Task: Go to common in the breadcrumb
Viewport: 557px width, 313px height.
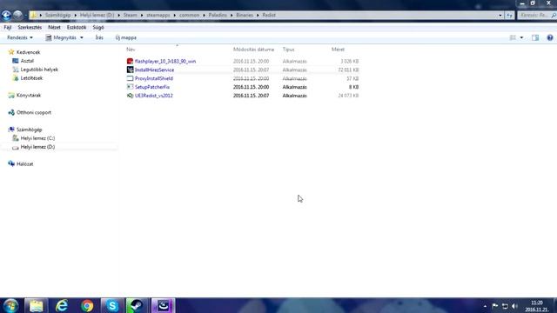Action: coord(189,16)
